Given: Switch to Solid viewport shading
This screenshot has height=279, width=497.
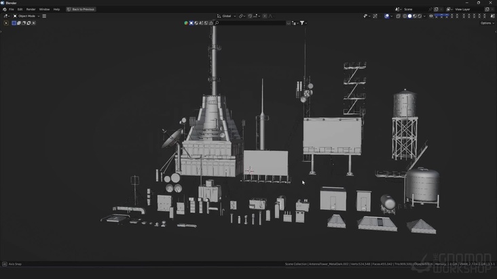Looking at the screenshot, I should (409, 16).
